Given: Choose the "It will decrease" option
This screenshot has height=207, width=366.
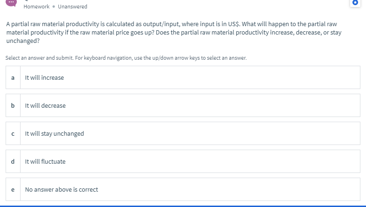Looking at the screenshot, I should coord(46,105).
